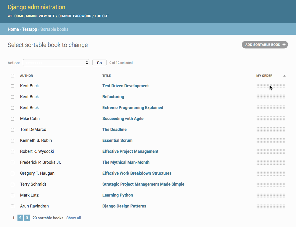
Task: Sort the list by the Author column
Action: (26, 76)
